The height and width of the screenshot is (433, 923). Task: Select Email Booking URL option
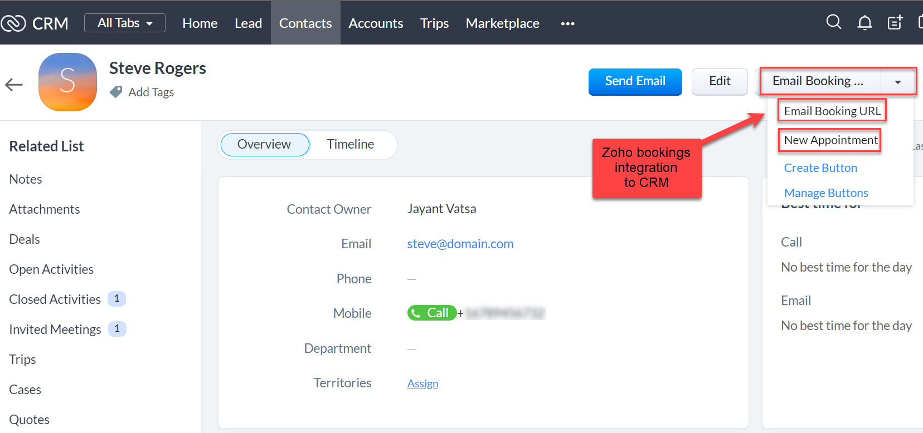832,111
